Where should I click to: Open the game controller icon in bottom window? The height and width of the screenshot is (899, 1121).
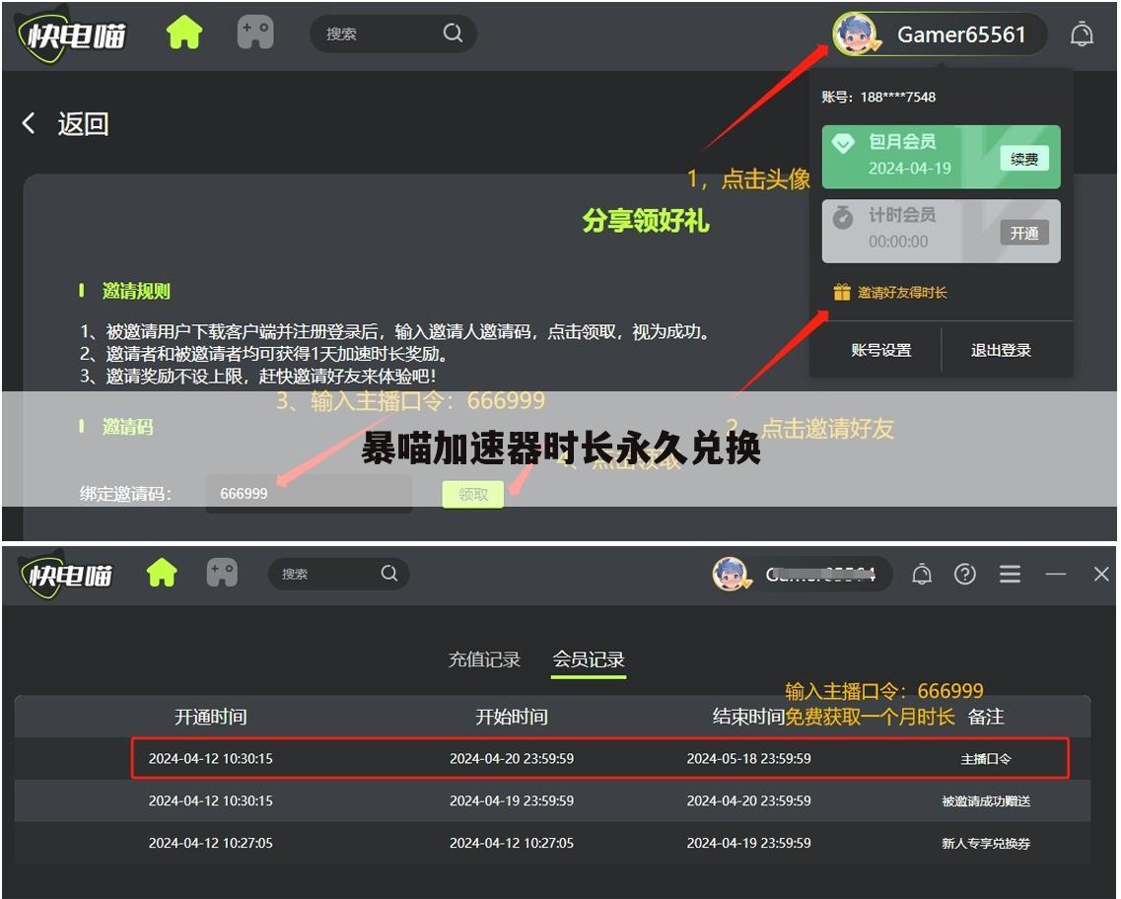point(222,573)
